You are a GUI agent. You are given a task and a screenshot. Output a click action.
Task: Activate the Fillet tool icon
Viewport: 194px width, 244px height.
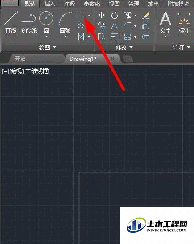tap(128, 26)
